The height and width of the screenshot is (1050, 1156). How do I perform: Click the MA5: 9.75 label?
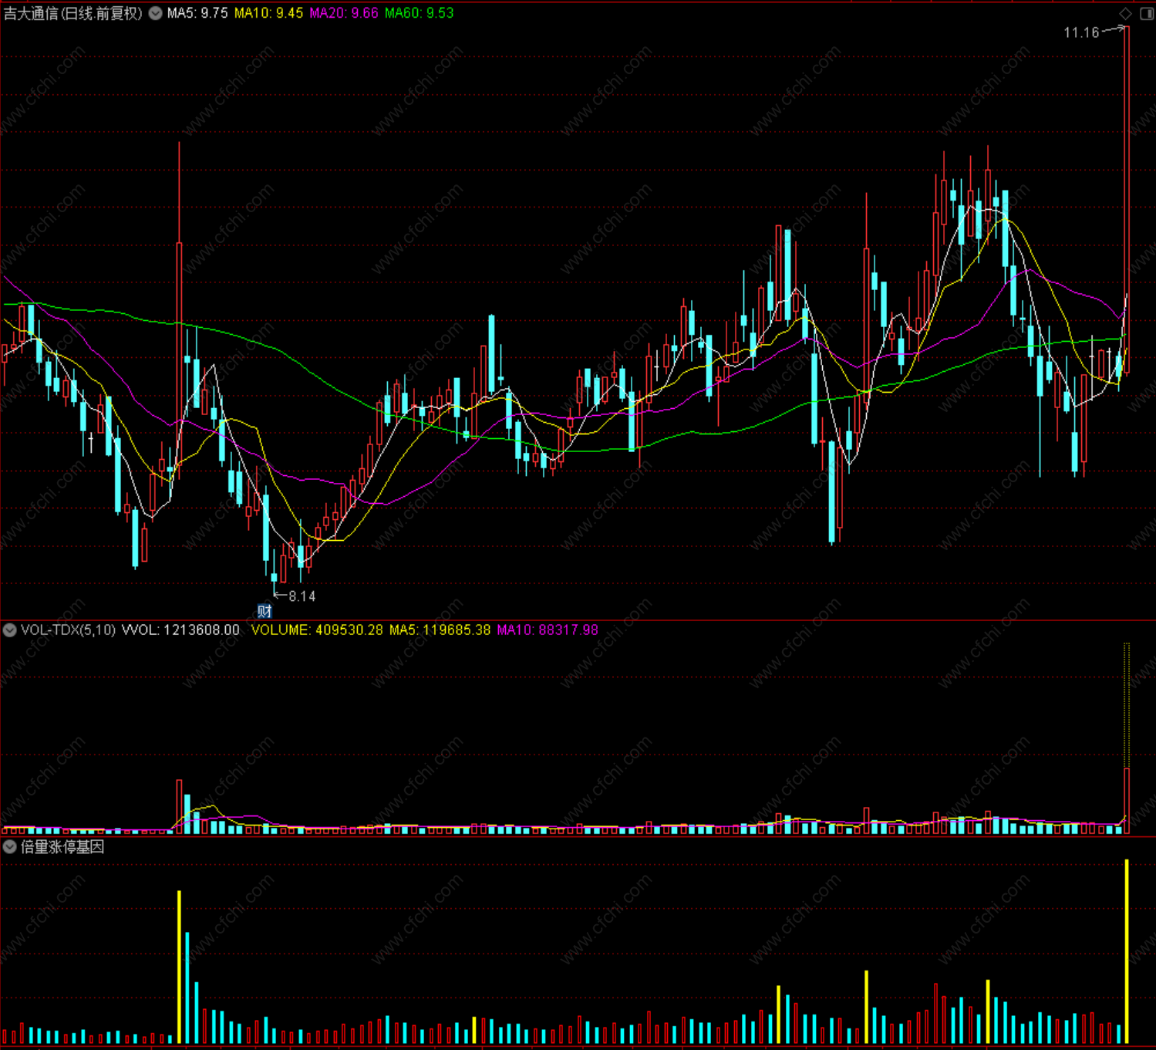coord(197,13)
